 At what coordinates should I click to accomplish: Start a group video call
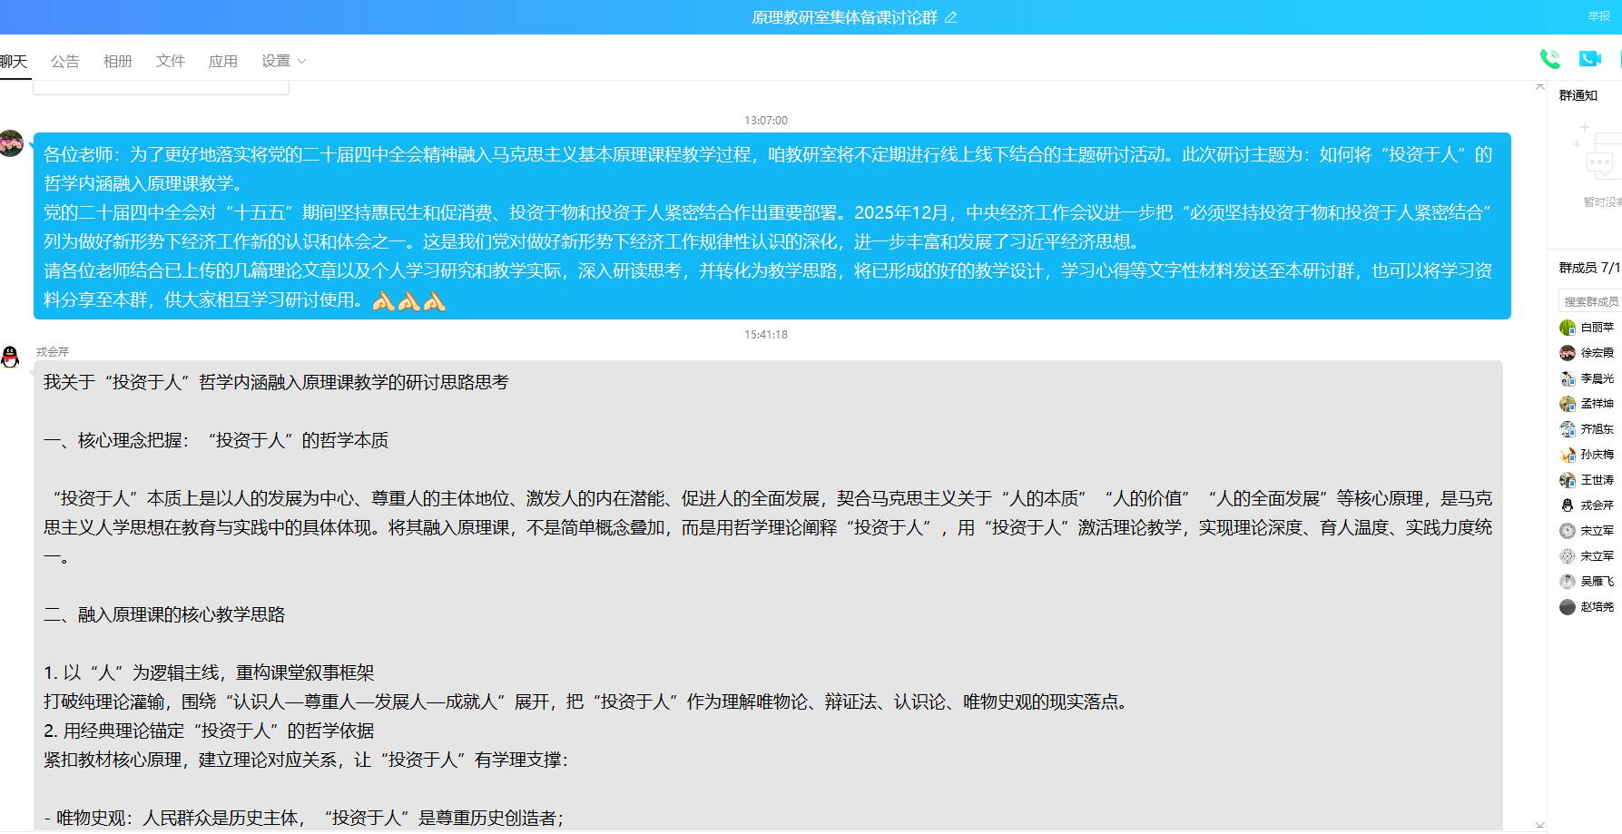point(1589,59)
